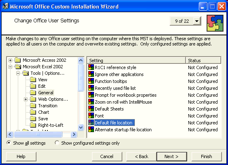This screenshot has height=165, width=228.
Task: Select the Right-to-Left tree item label
Action: point(51,125)
